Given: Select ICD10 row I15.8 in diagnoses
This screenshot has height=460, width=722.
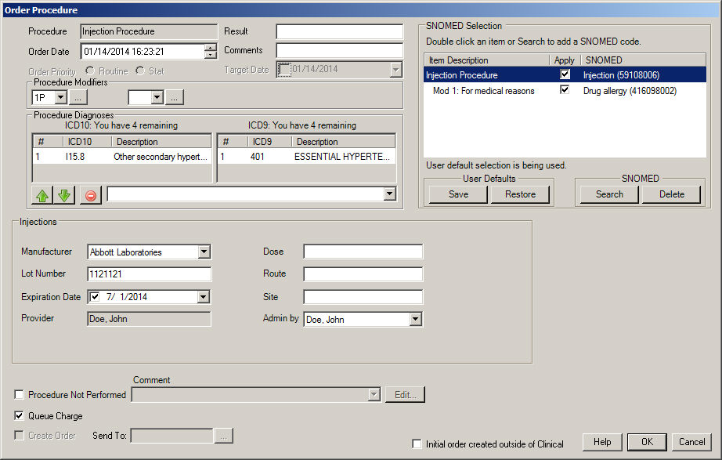Looking at the screenshot, I should coord(121,157).
